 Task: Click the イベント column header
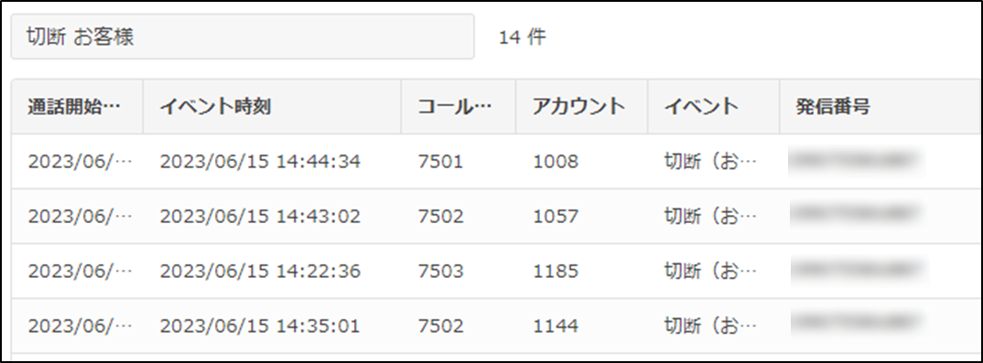713,107
